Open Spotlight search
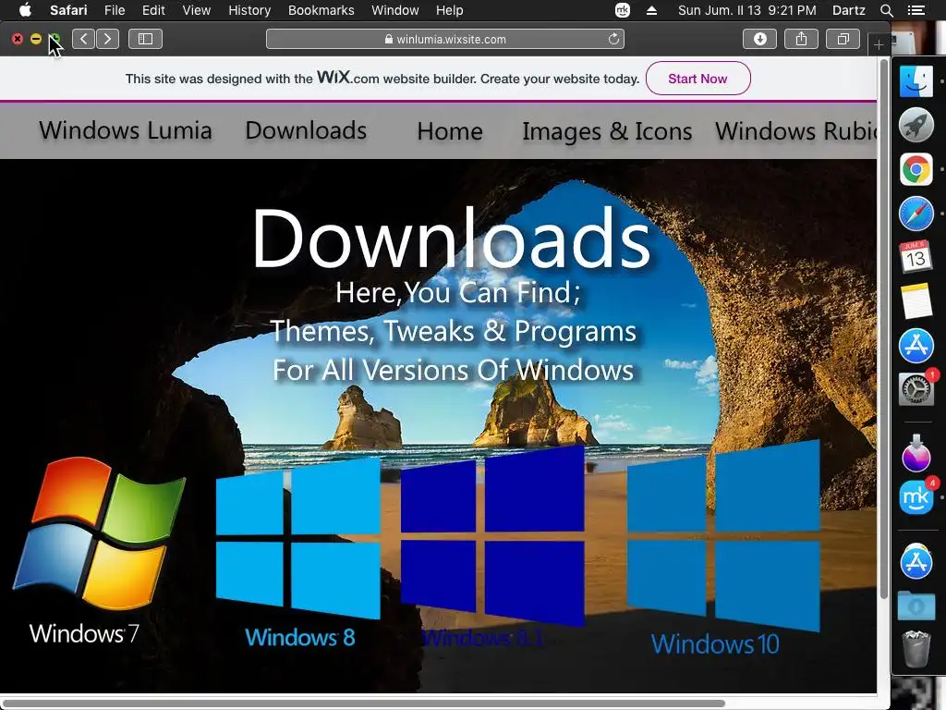946x710 pixels. [886, 10]
